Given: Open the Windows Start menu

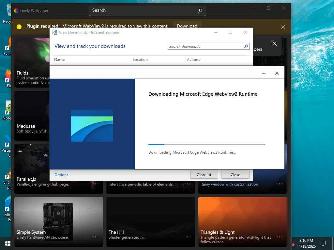Looking at the screenshot, I should [8, 243].
